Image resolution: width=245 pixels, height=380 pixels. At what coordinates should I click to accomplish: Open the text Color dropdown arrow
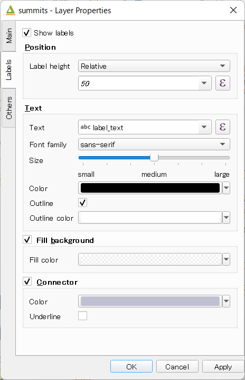click(x=226, y=188)
